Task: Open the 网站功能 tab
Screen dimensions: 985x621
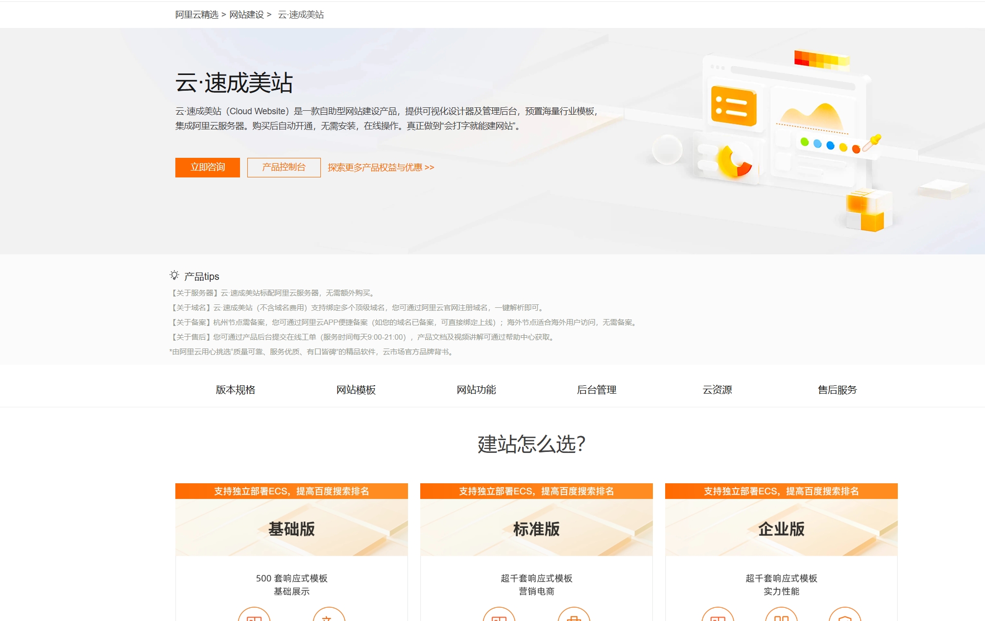Action: (x=477, y=390)
